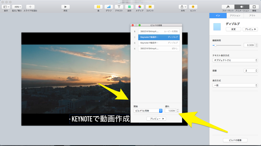Viewport: 261px width, 146px height.
Task: Add a comment using コメント icon
Action: pos(150,7)
